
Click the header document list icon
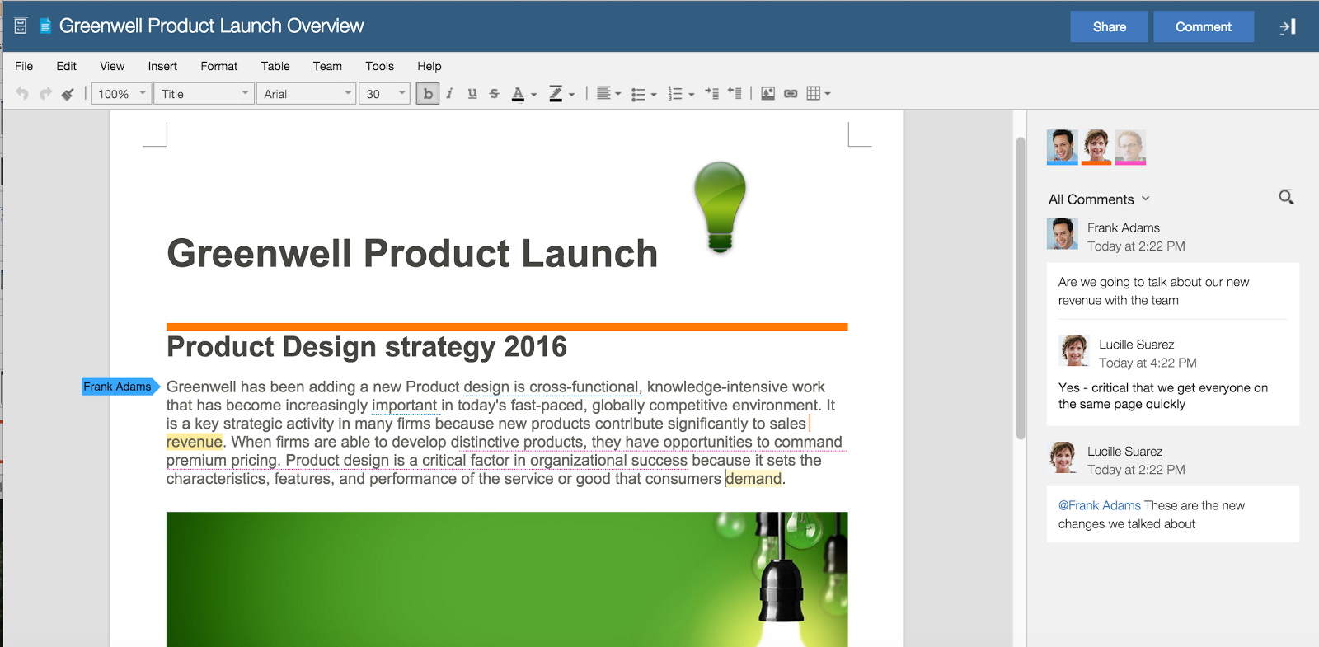[21, 26]
